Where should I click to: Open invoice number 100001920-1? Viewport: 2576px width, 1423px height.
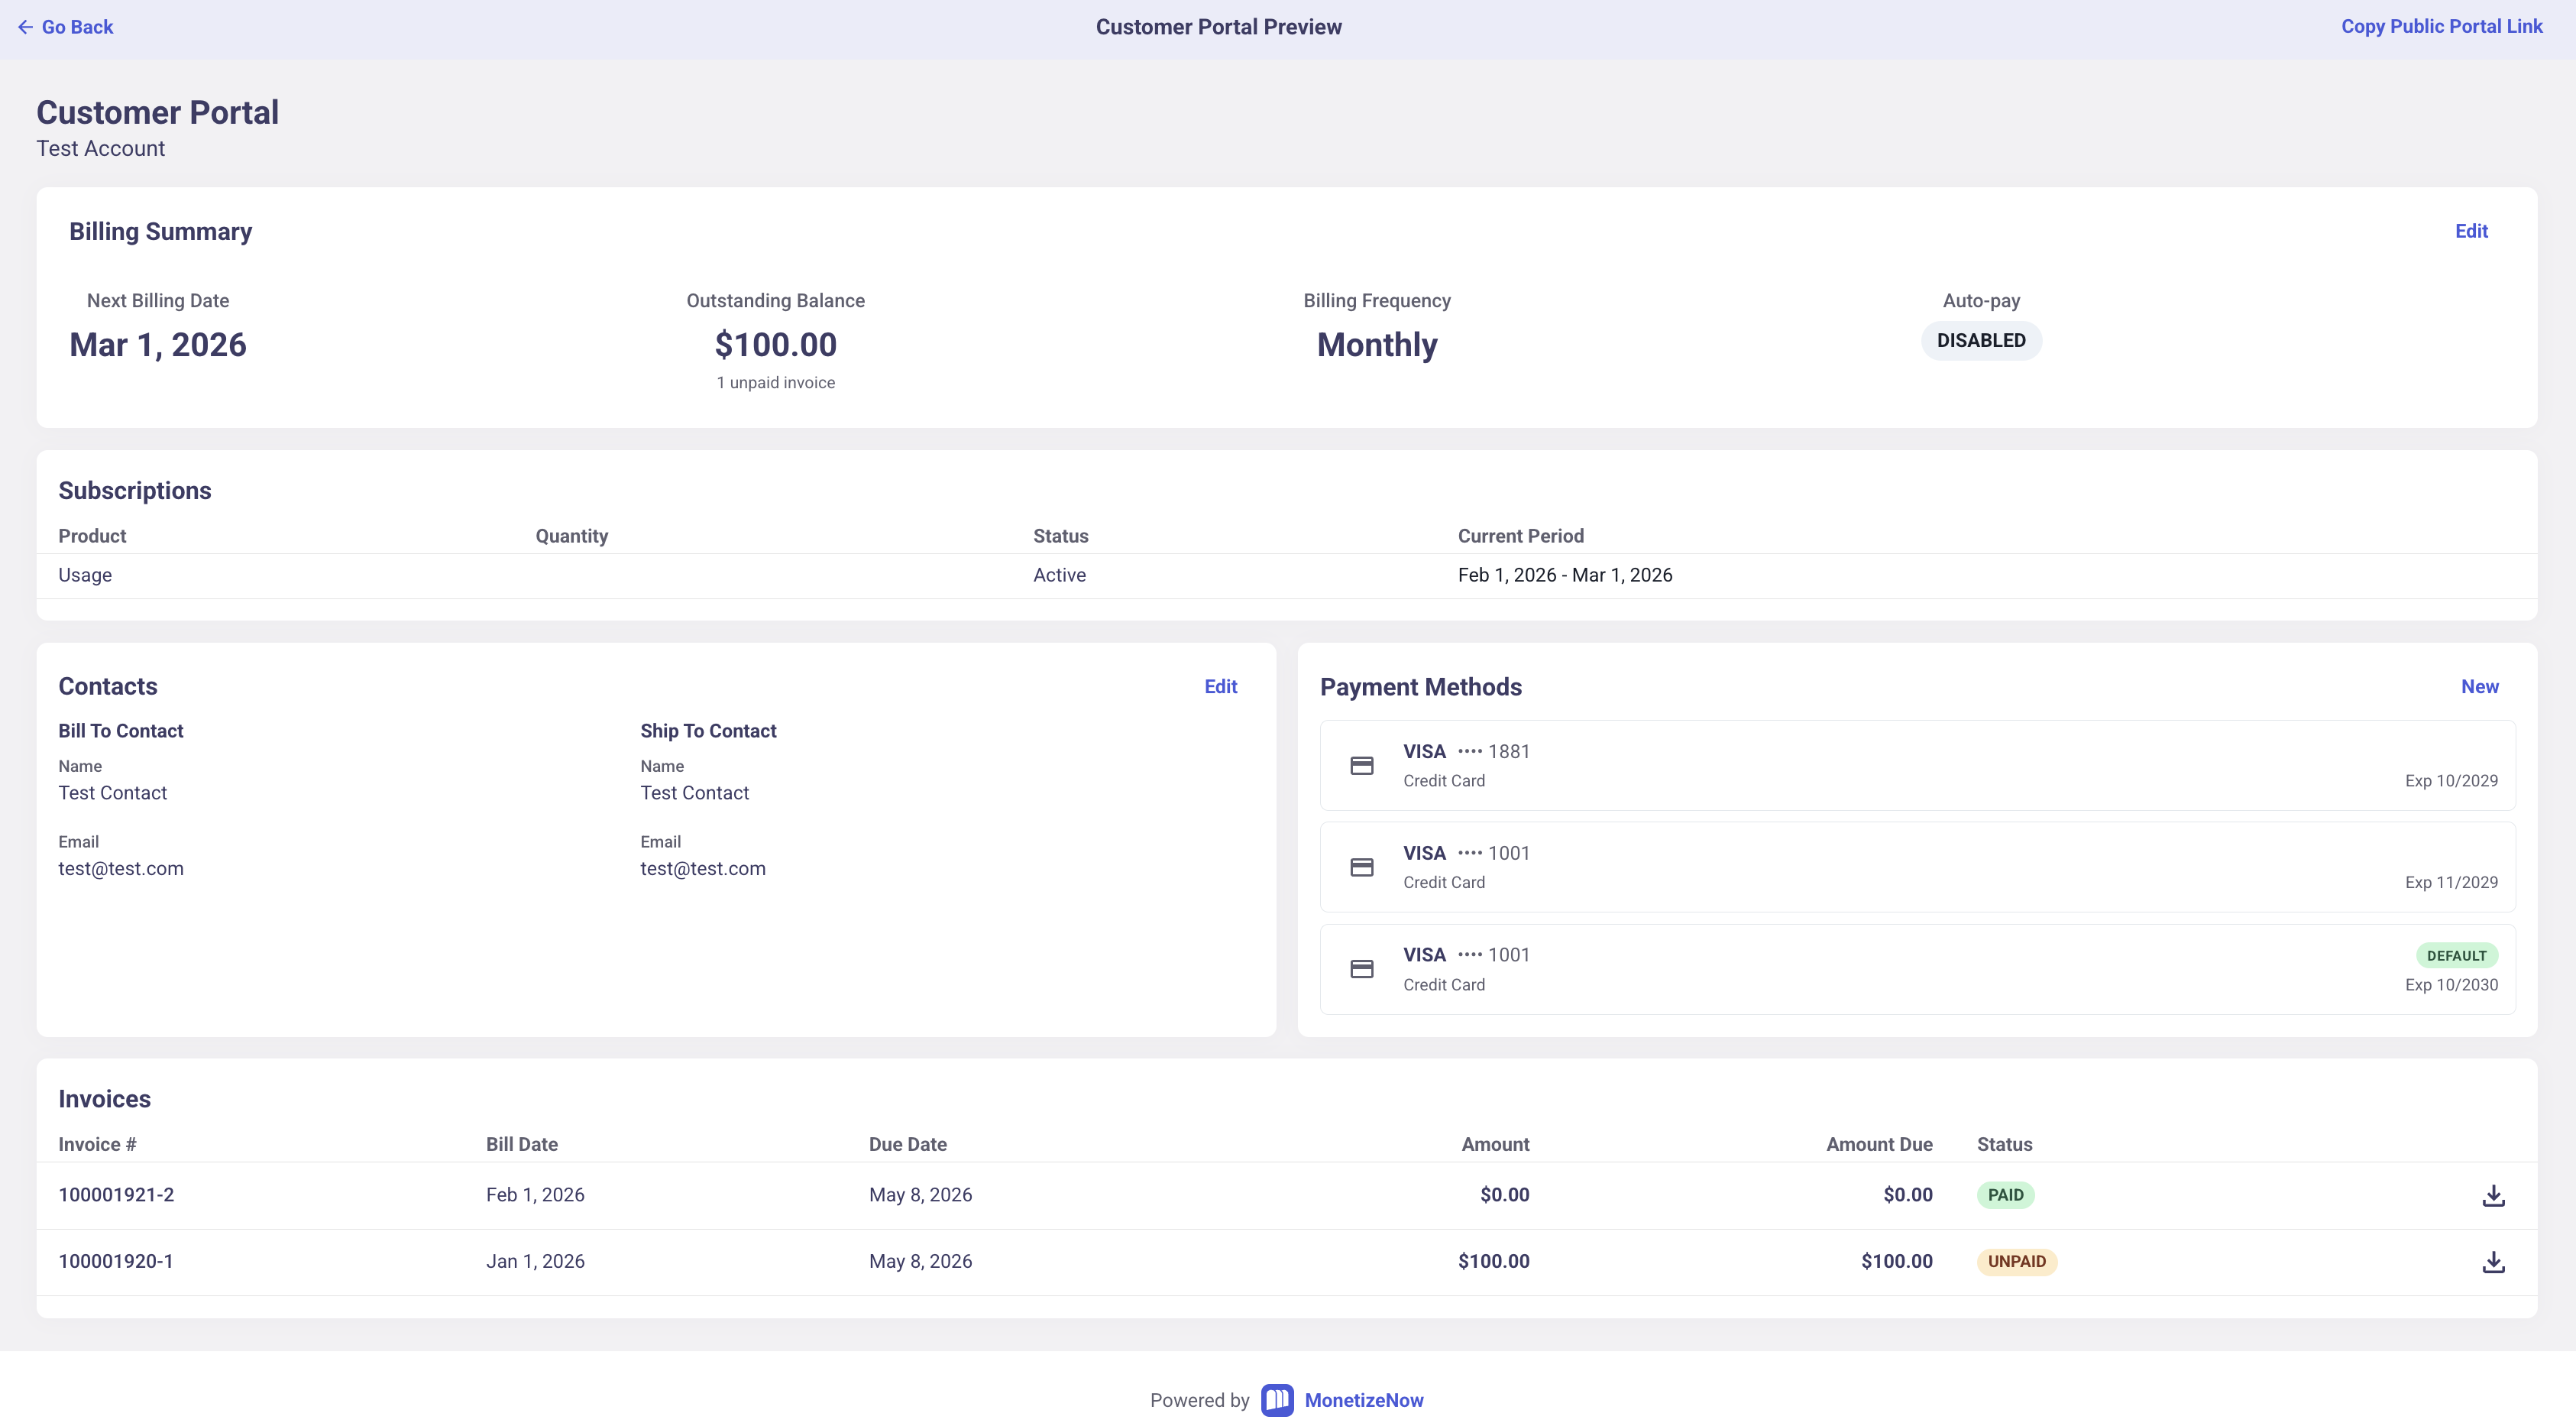(x=116, y=1262)
